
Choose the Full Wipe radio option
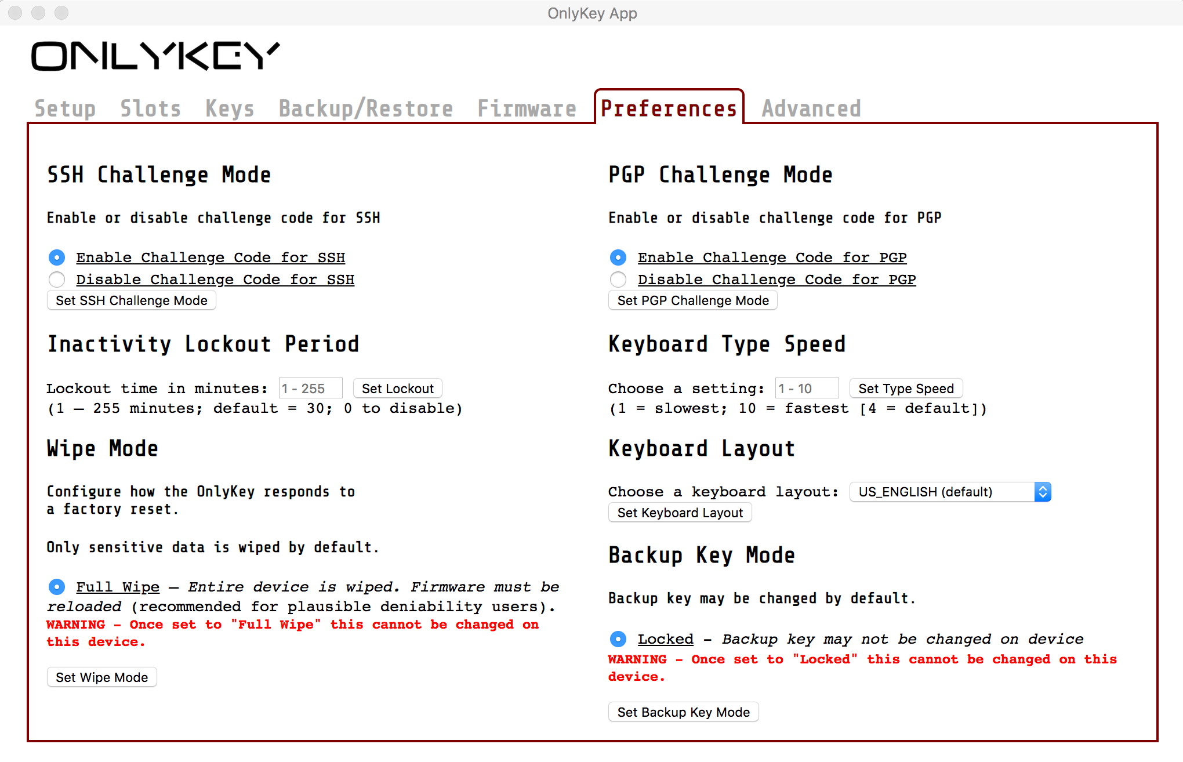point(57,587)
